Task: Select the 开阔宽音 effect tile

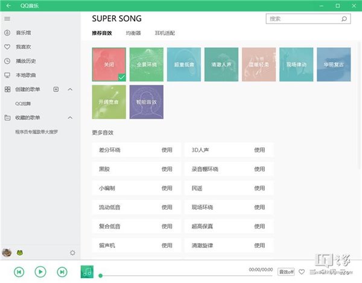Action: click(x=109, y=102)
